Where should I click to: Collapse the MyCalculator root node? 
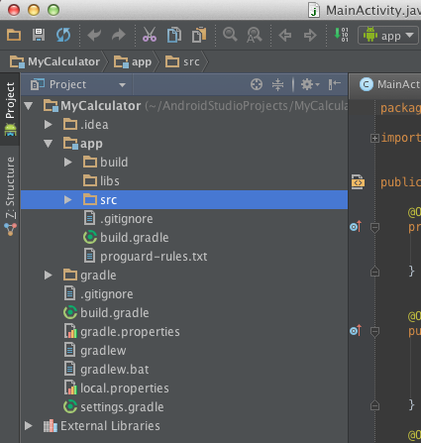(x=29, y=106)
